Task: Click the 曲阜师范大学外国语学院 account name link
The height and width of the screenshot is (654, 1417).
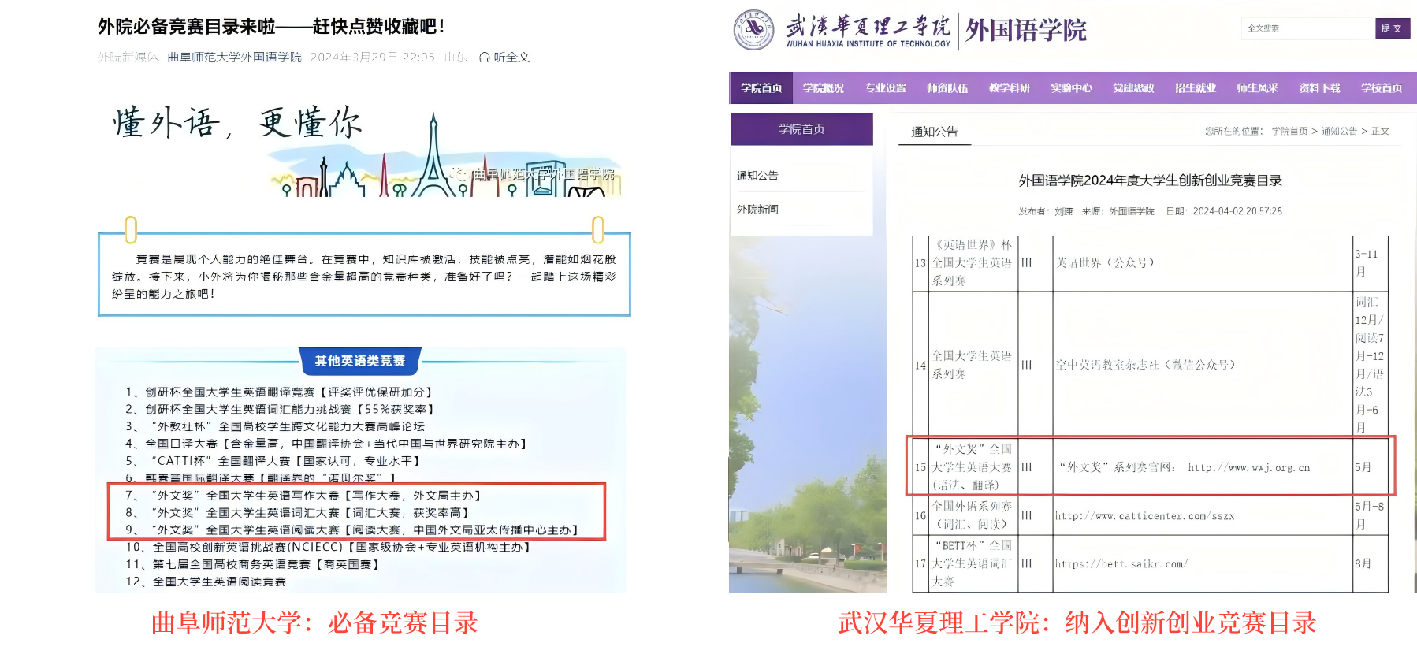Action: [x=235, y=58]
